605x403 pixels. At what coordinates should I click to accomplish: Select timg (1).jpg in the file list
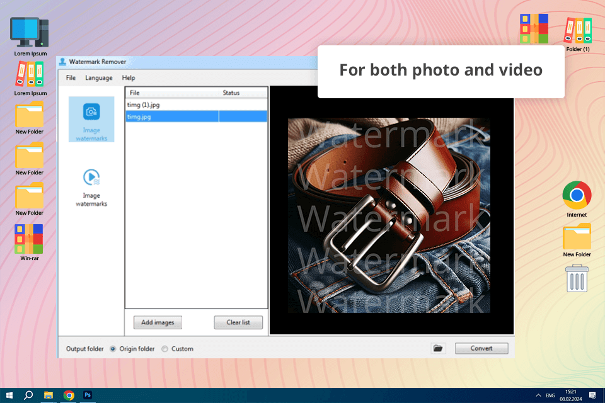tap(197, 105)
